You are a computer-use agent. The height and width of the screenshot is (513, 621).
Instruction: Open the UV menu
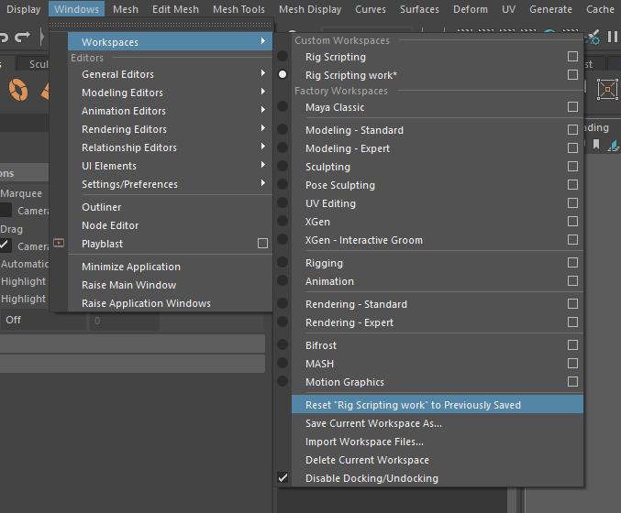pos(508,9)
